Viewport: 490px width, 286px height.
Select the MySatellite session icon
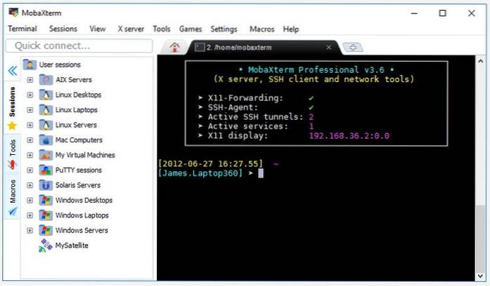click(46, 245)
